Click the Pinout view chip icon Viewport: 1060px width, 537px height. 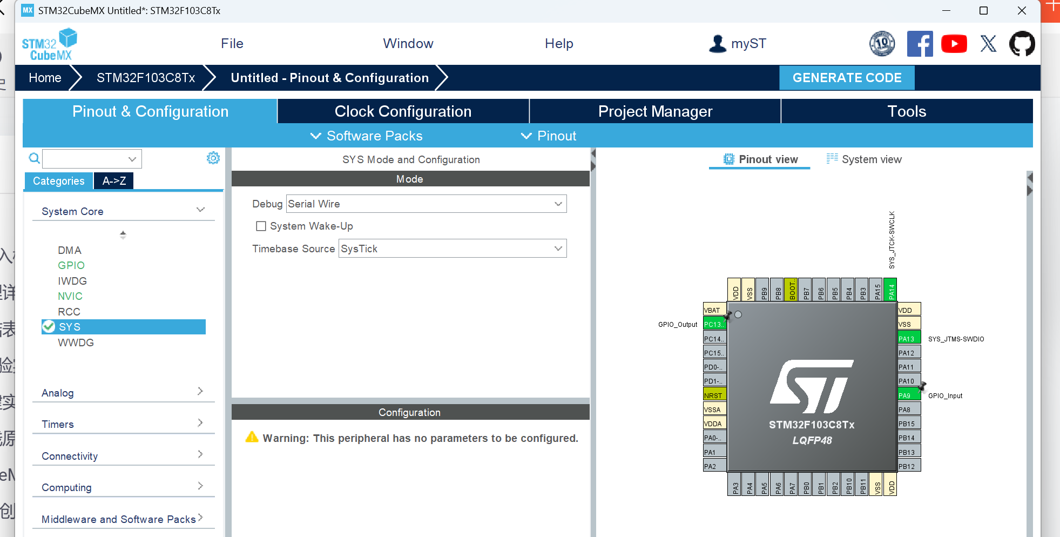pos(729,159)
